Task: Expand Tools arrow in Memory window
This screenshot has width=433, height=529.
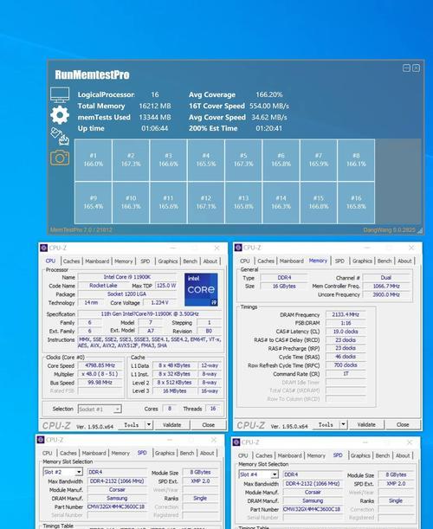Action: [343, 424]
